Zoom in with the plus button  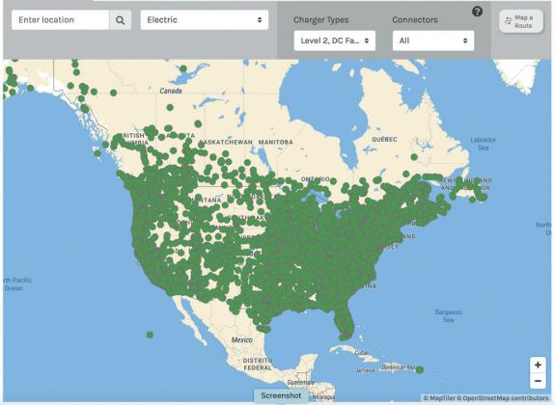[538, 365]
